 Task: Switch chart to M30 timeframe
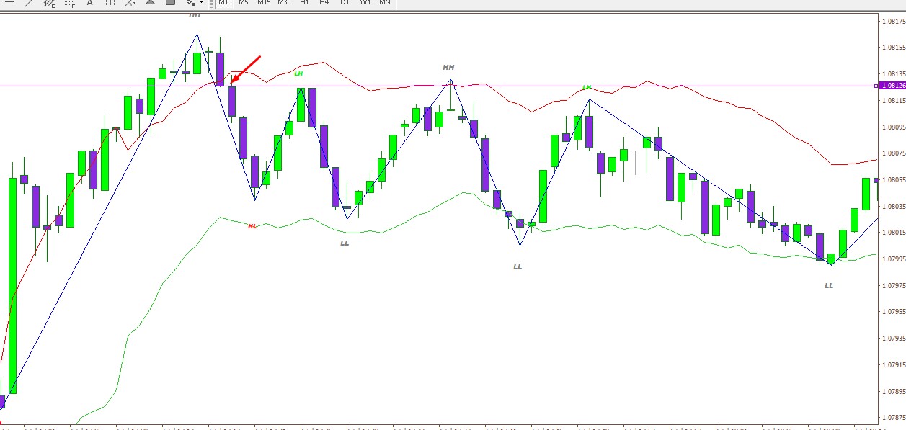point(284,2)
